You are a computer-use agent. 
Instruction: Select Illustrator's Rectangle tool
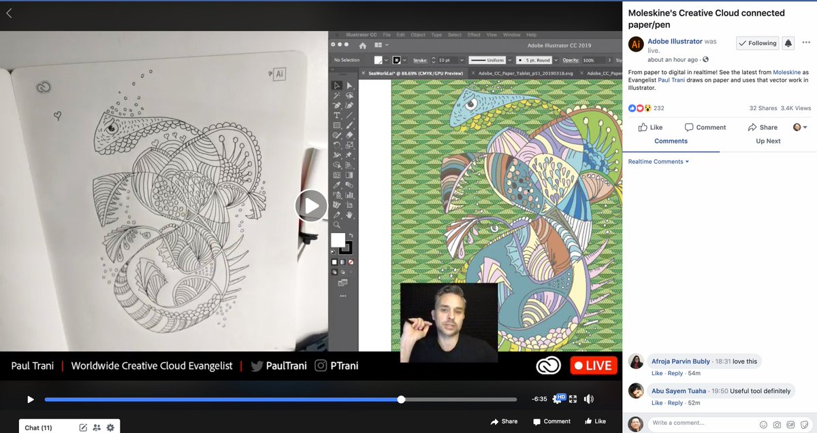tap(336, 125)
